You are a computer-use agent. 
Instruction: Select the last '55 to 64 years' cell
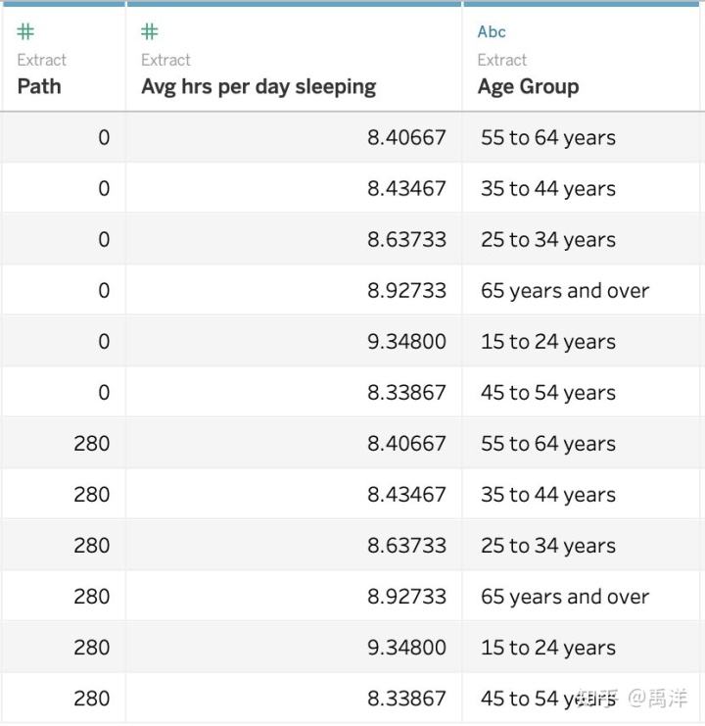tap(547, 444)
